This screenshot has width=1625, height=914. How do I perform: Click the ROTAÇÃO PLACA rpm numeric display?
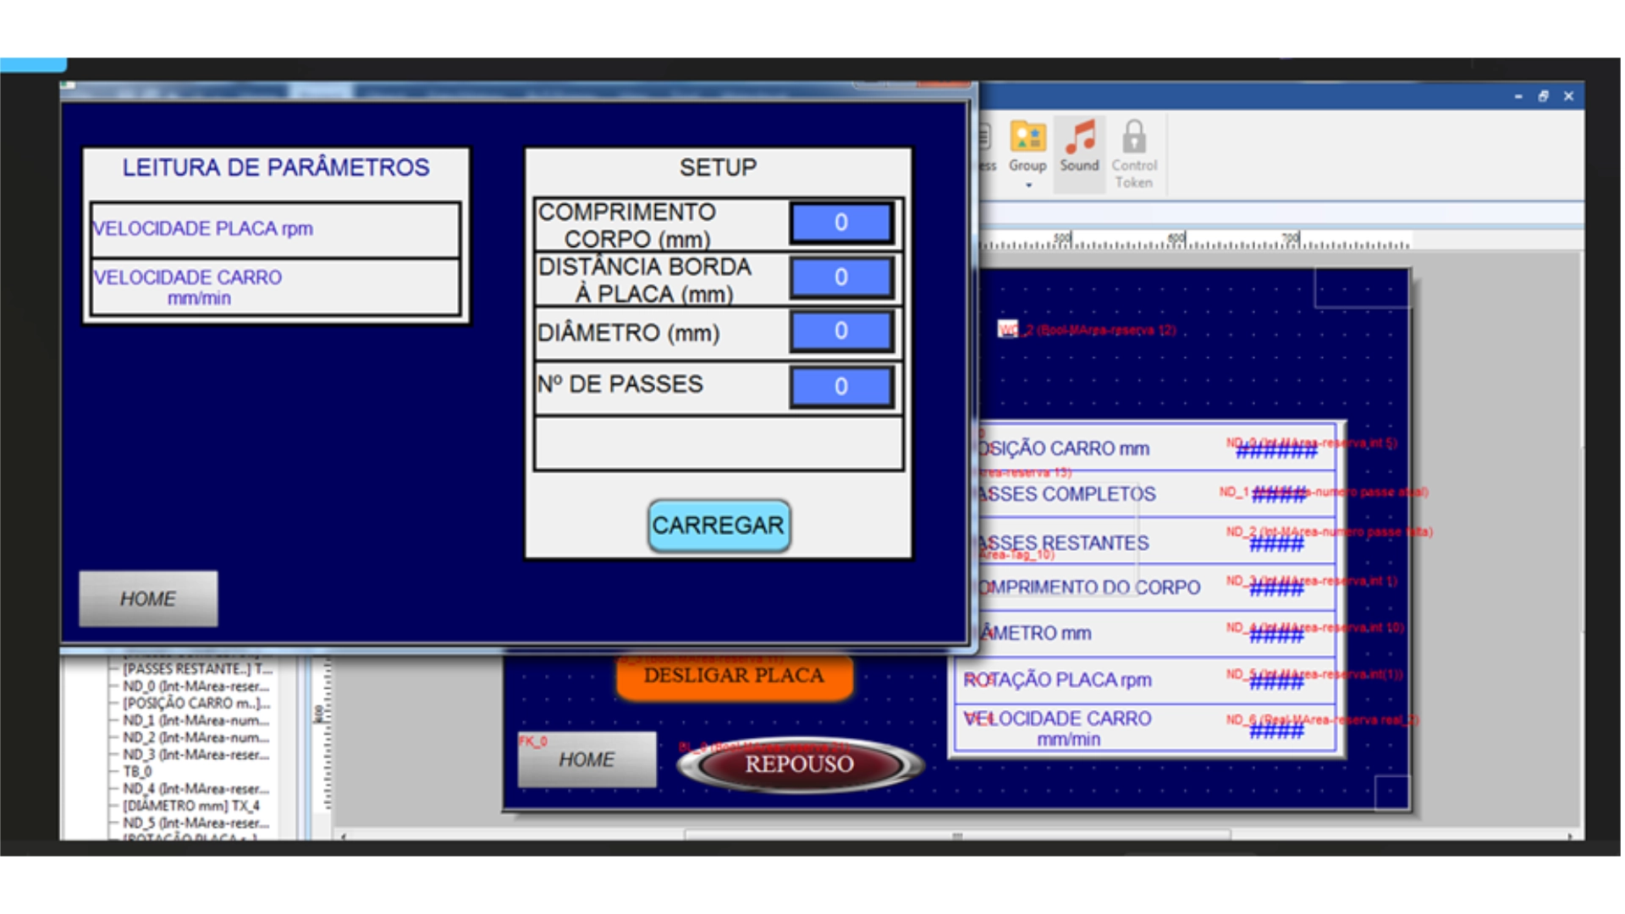[1276, 680]
